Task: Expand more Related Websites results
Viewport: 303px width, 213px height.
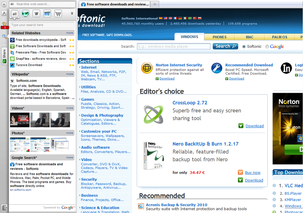Action: (70, 33)
